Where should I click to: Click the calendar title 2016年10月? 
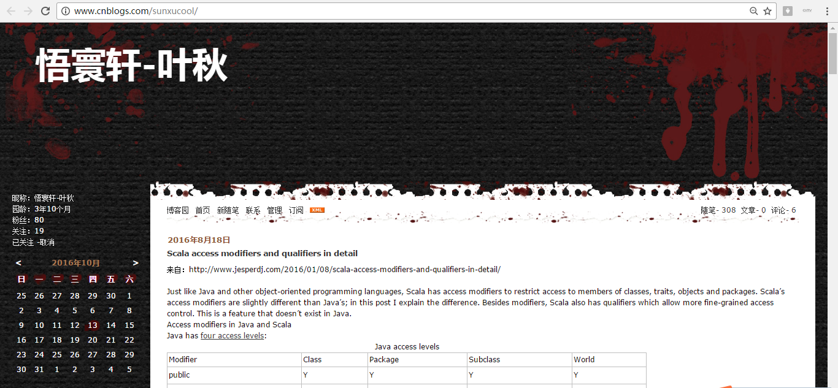[76, 263]
